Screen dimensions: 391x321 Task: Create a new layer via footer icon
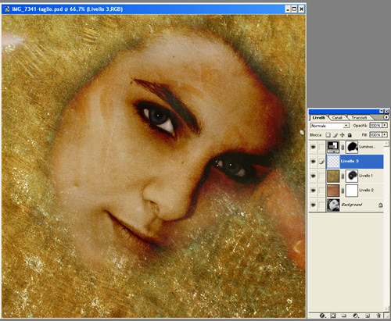tap(368, 316)
